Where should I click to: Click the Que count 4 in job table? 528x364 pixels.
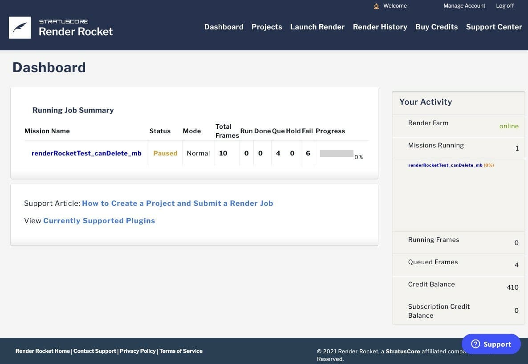pos(278,153)
